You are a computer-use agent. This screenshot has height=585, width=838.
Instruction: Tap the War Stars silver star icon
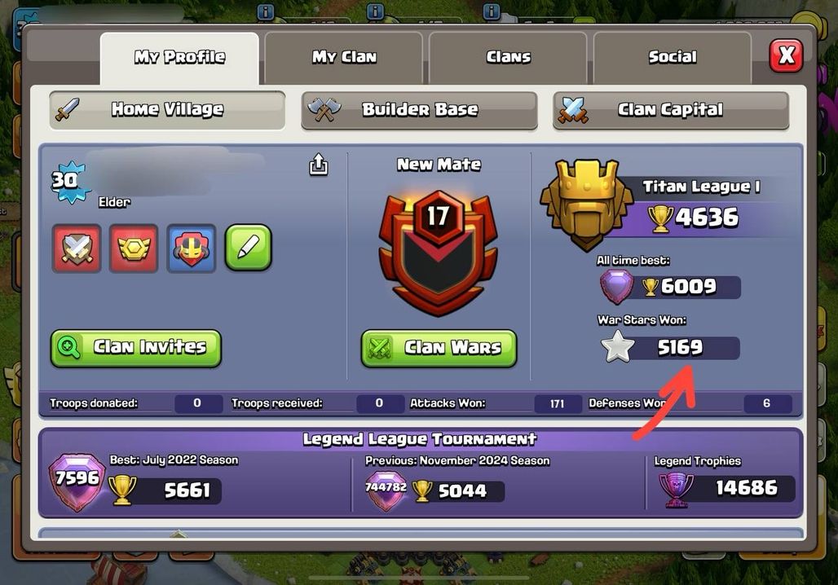point(618,346)
